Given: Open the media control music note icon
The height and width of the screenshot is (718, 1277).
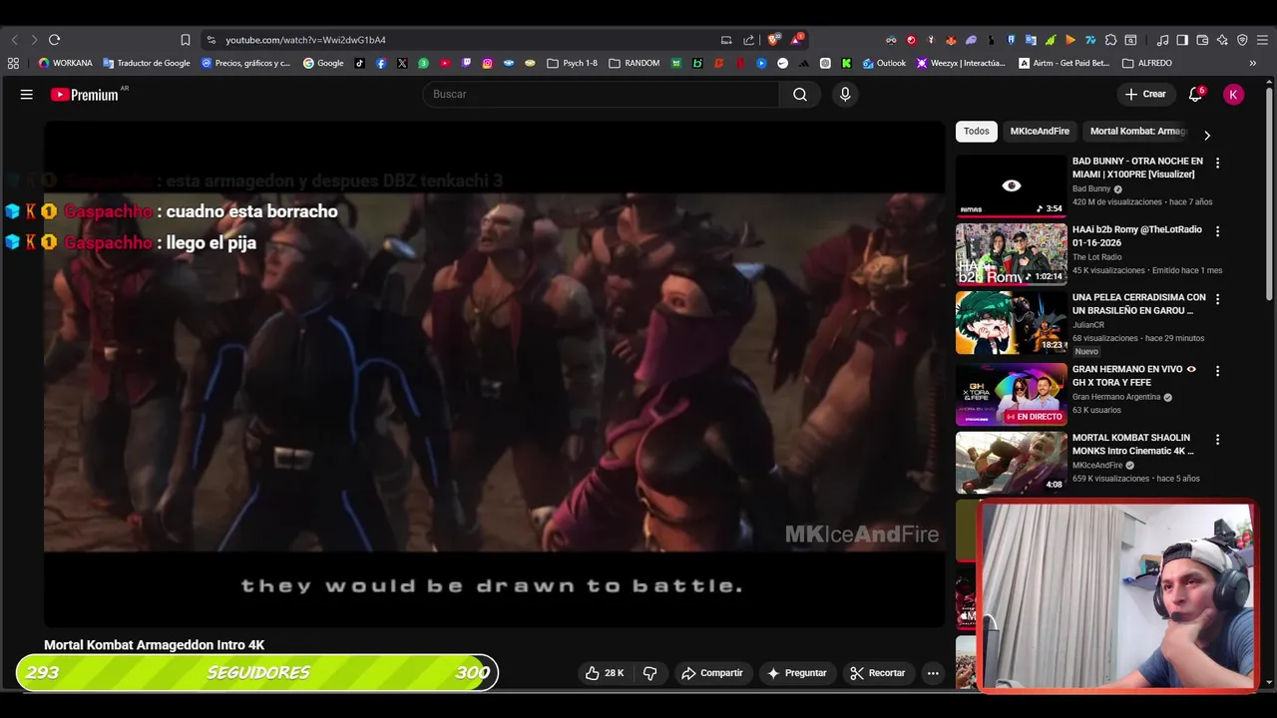Looking at the screenshot, I should (1162, 40).
